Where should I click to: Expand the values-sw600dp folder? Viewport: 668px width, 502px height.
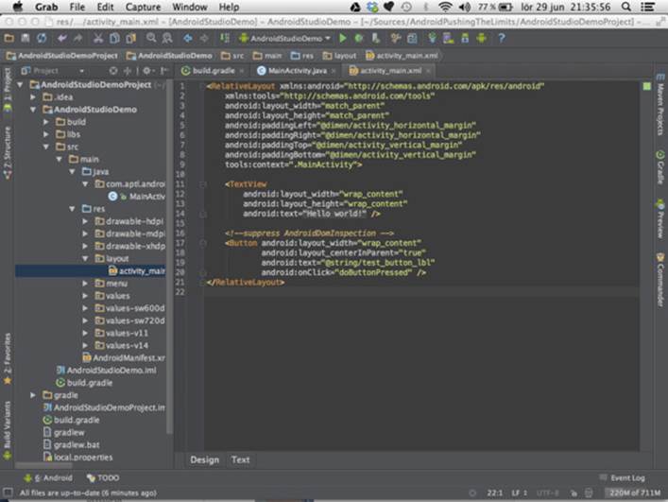point(85,308)
